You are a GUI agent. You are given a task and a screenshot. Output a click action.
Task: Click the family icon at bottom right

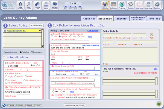click(x=159, y=104)
